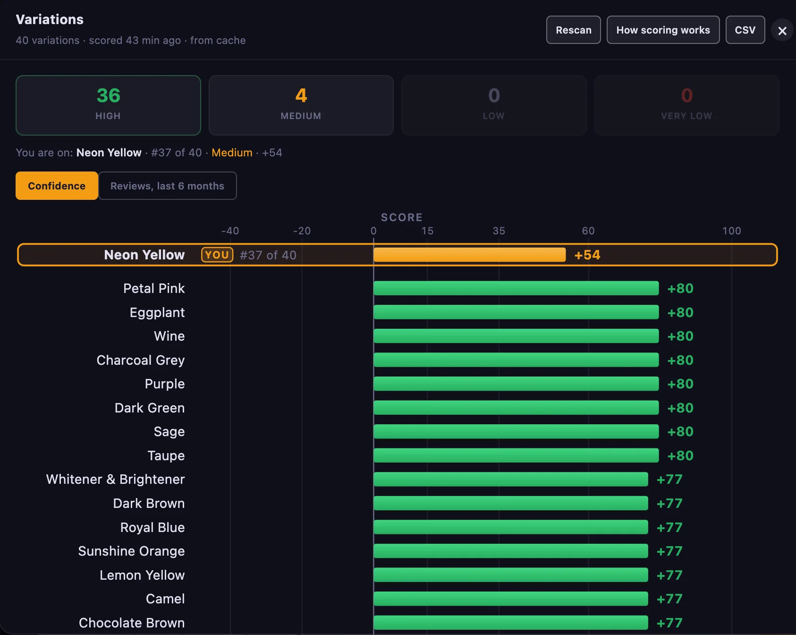Click the Wine score bar

[x=516, y=336]
